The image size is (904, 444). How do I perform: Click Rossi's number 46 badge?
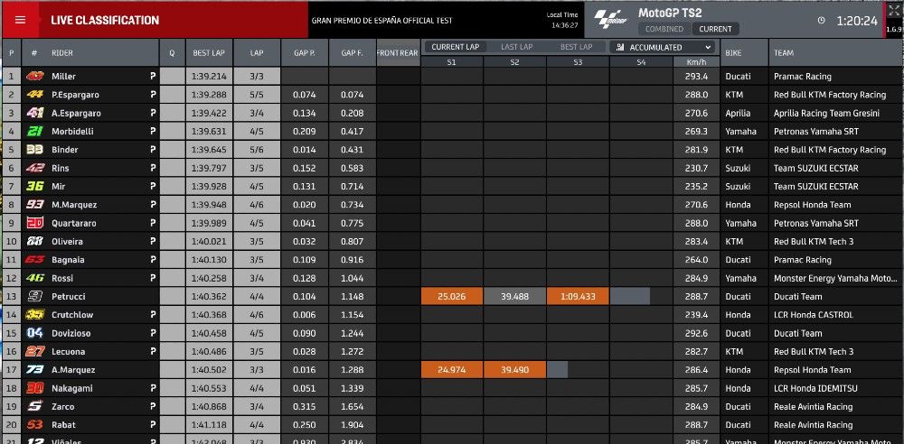(x=35, y=279)
